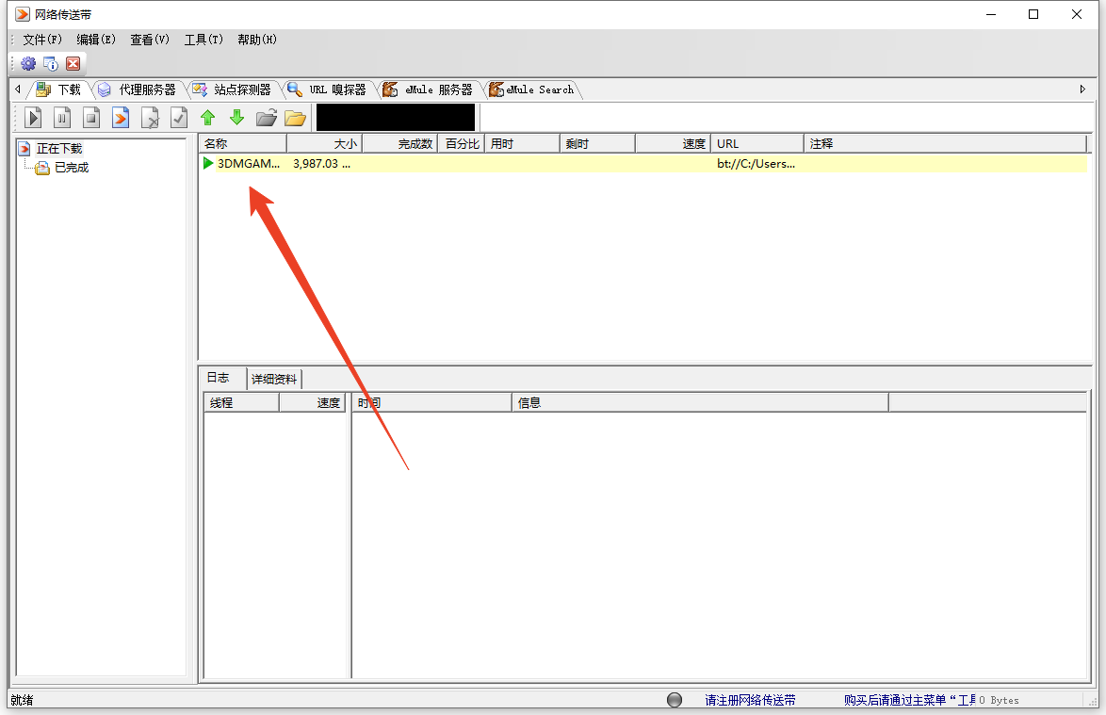Image resolution: width=1106 pixels, height=715 pixels.
Task: Sort tasks by the 百分比 column header
Action: (462, 144)
